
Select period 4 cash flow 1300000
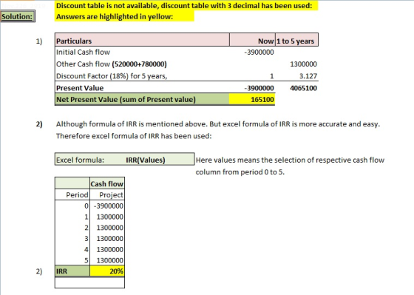107,249
